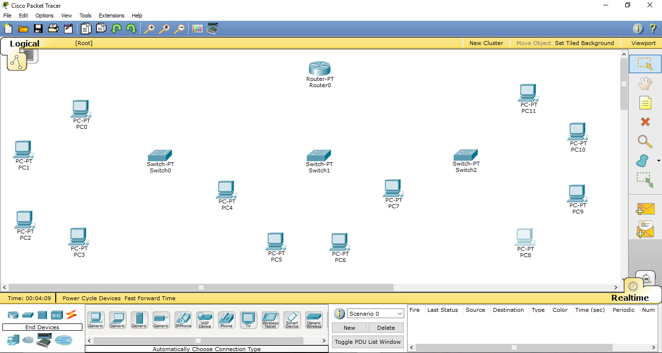Open the drawing palette icon
Image resolution: width=662 pixels, height=353 pixels.
197,29
